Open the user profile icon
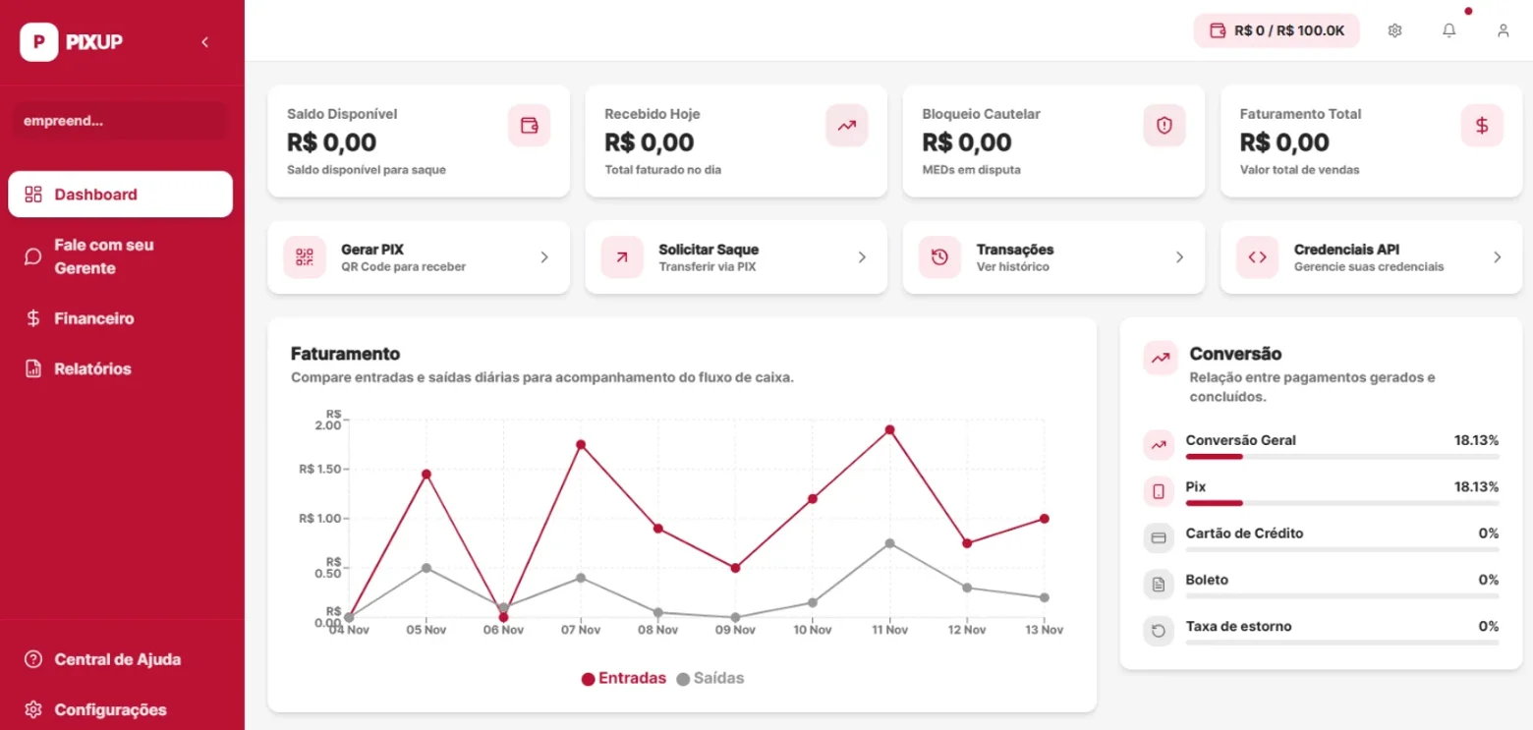The height and width of the screenshot is (730, 1533). [x=1503, y=30]
